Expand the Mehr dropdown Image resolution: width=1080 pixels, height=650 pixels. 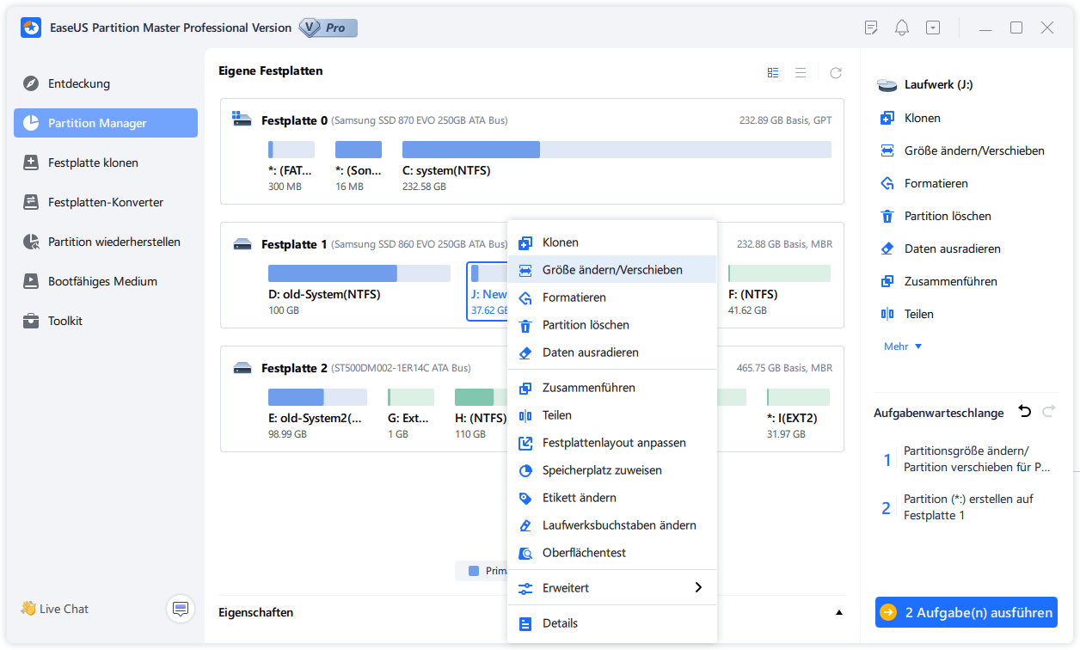click(x=903, y=346)
